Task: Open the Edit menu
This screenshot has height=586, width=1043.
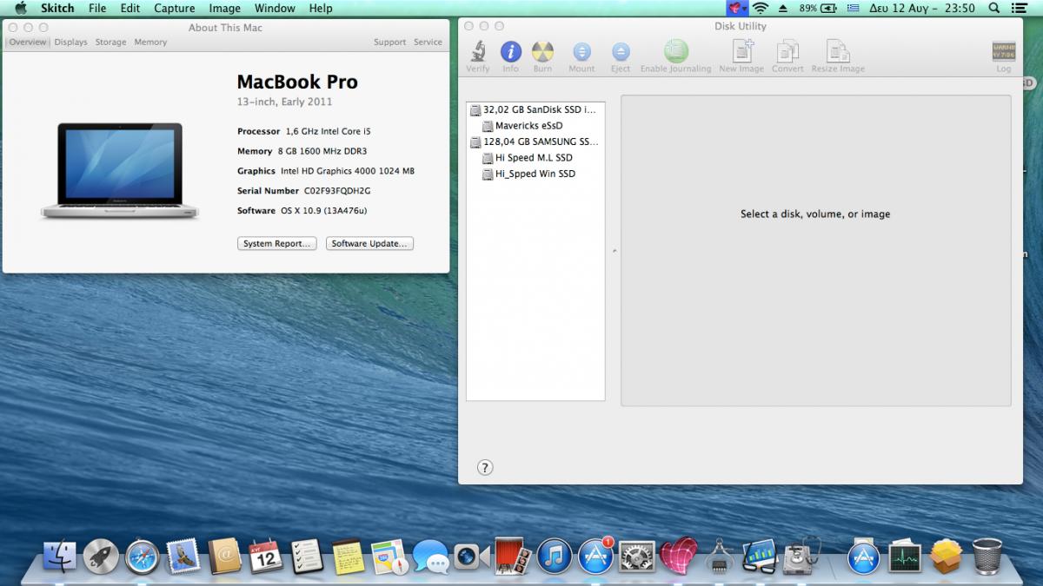Action: pos(130,8)
